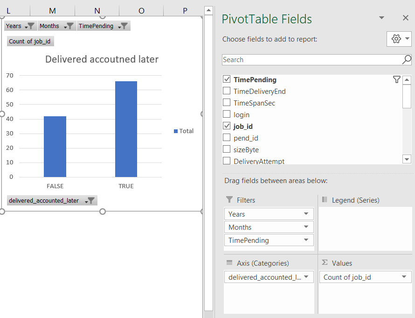The image size is (415, 318).
Task: Click the filter funnel beside TimePending field
Action: tap(397, 80)
